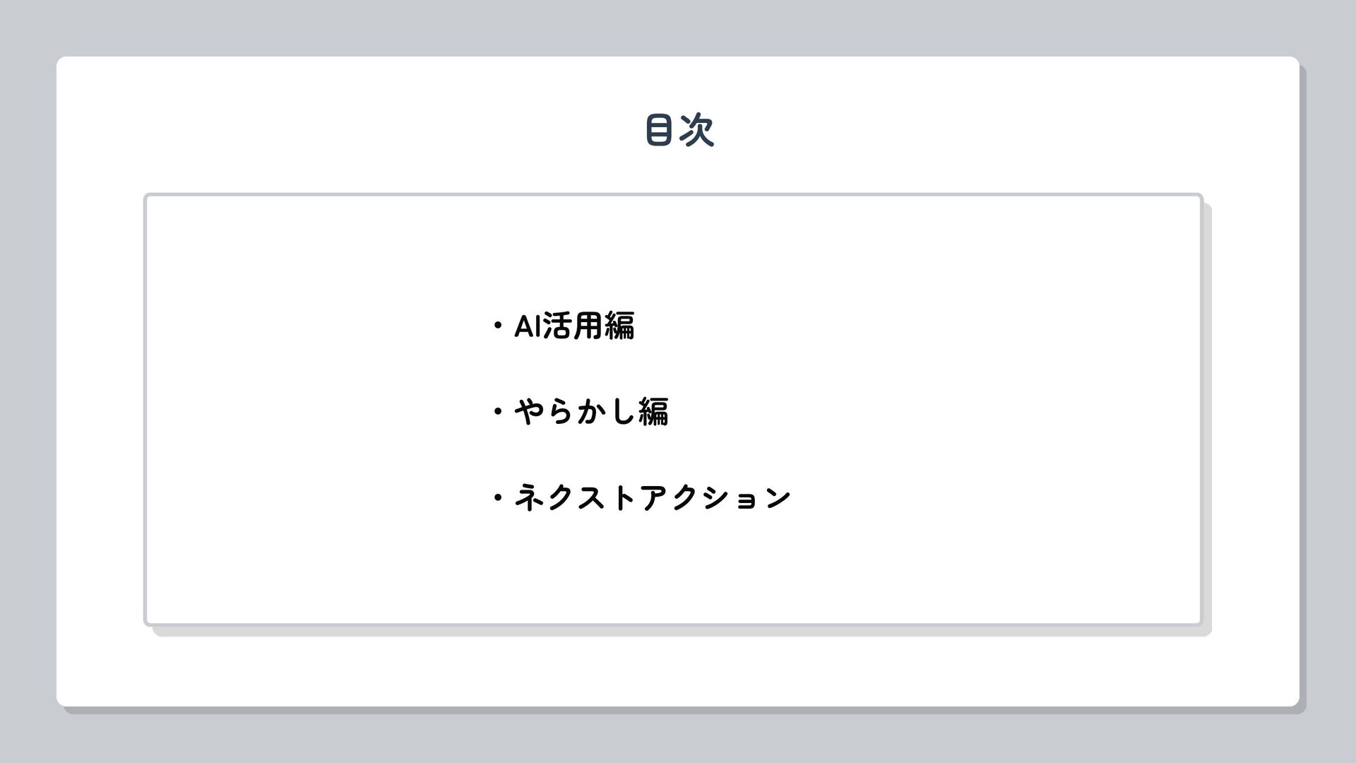Click the final ン of ネクストアクション
The width and height of the screenshot is (1356, 763).
778,498
